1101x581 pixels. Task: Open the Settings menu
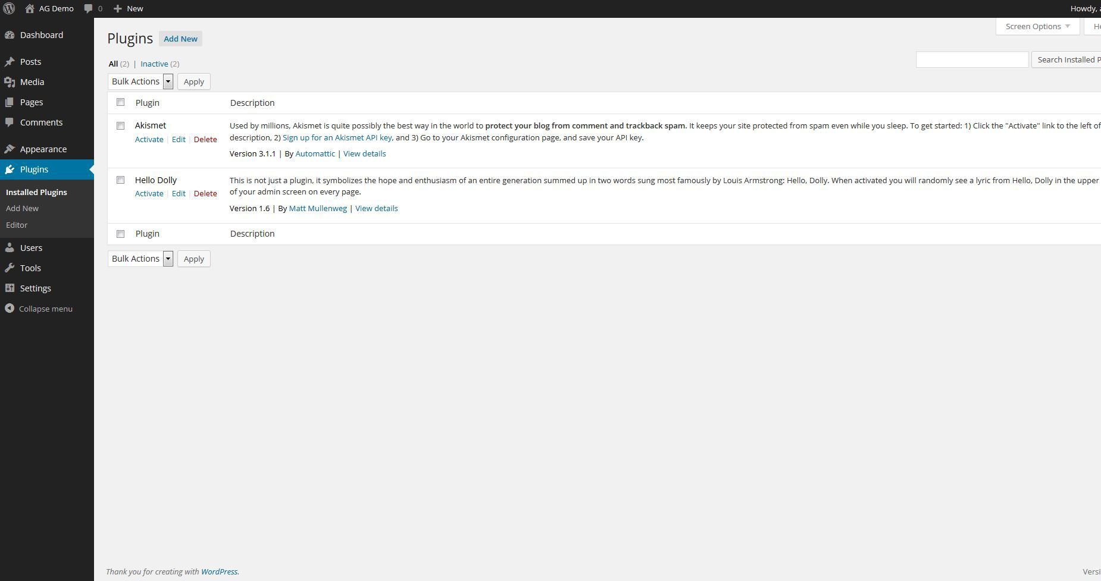point(36,288)
